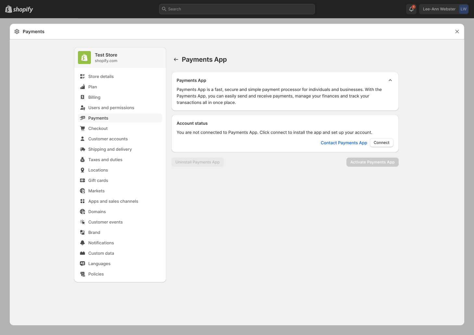Select Domains menu item
The image size is (474, 335).
[x=120, y=212]
